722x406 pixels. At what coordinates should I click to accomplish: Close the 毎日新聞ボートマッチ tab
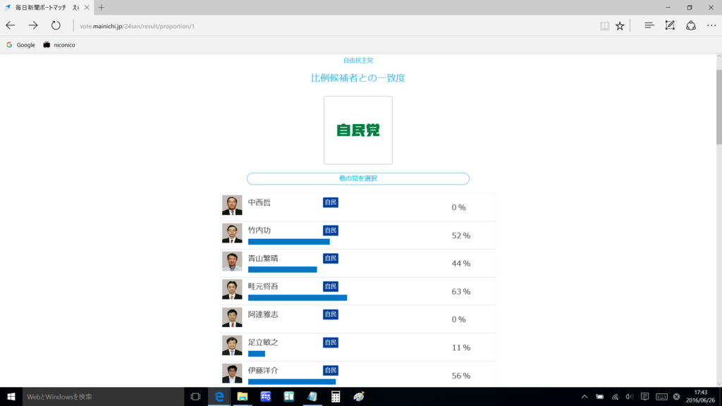[x=87, y=7]
